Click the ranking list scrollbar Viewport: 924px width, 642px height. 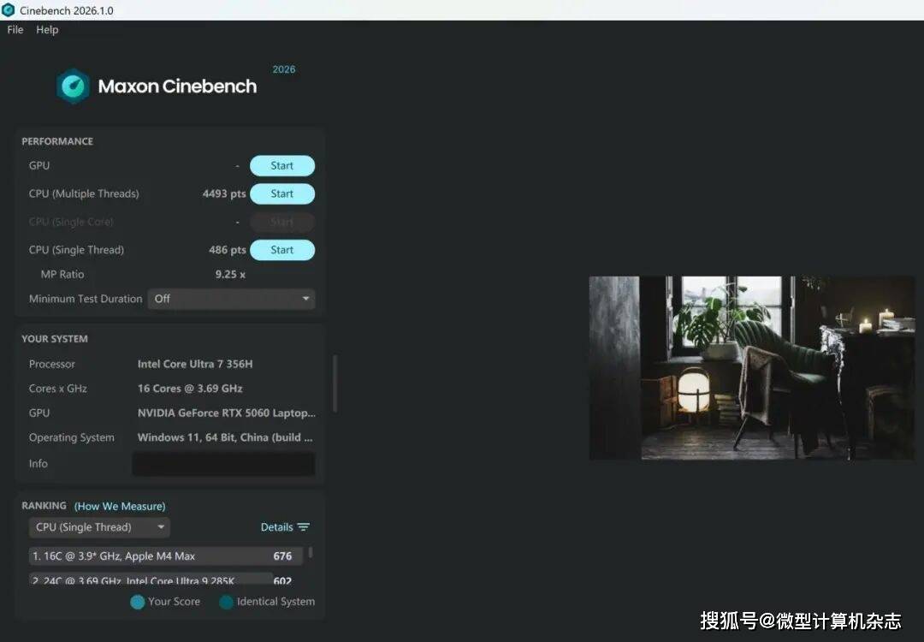click(311, 553)
